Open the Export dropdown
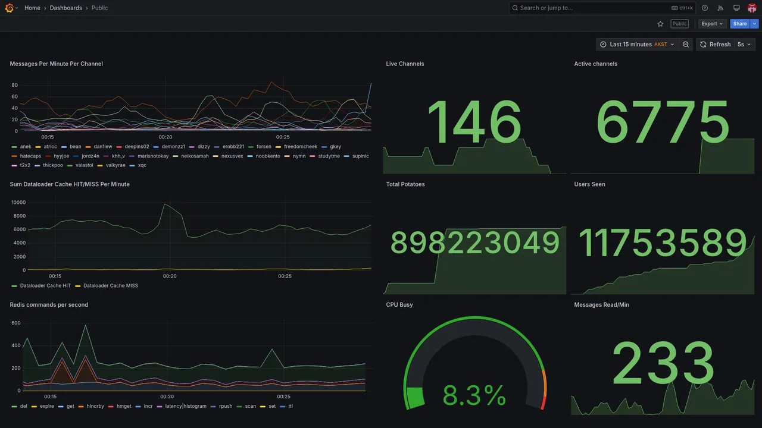 point(713,24)
